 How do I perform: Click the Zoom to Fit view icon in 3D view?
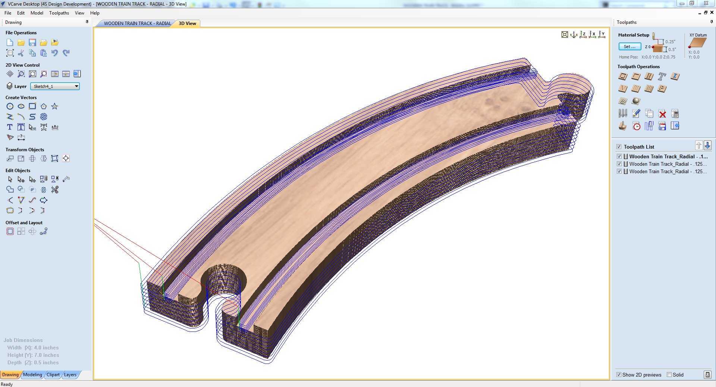[565, 35]
